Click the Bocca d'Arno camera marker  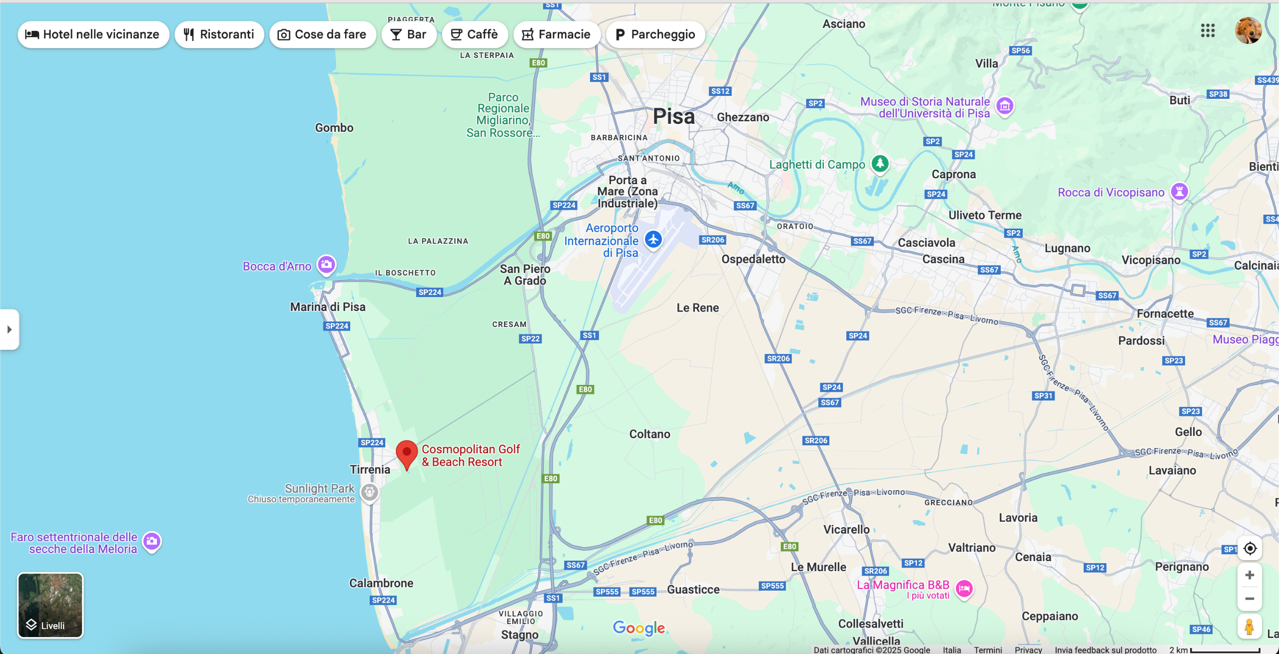tap(327, 265)
